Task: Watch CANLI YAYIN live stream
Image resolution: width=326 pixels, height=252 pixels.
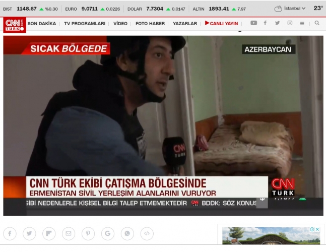Action: coord(221,23)
